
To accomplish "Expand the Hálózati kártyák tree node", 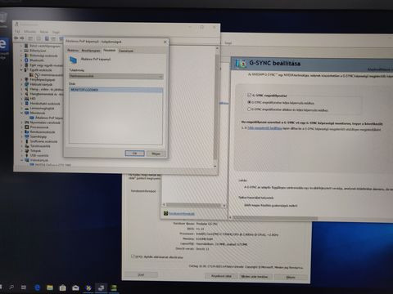I will point(22,84).
